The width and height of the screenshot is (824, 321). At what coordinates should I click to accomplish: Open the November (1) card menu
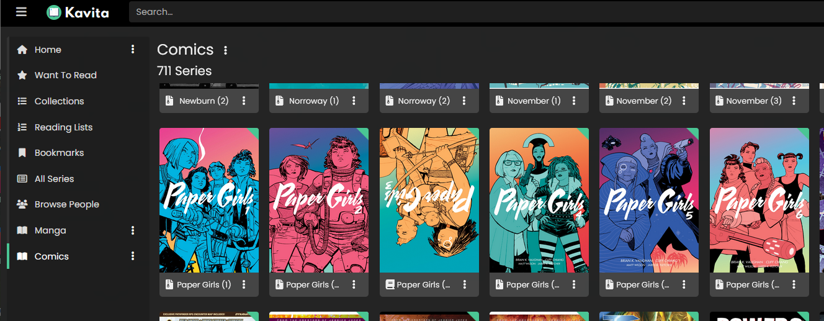pyautogui.click(x=575, y=101)
